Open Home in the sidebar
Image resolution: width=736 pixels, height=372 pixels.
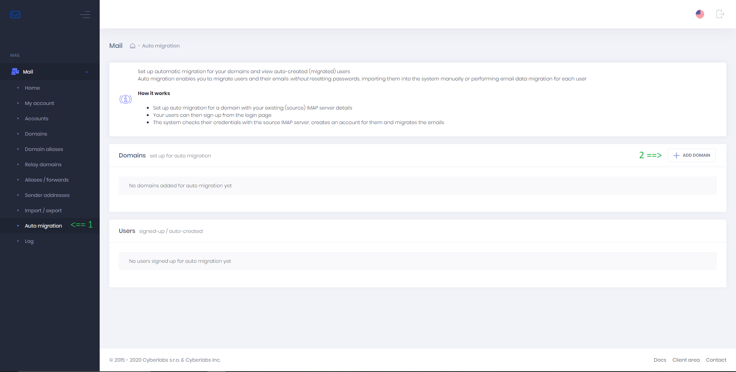coord(32,88)
